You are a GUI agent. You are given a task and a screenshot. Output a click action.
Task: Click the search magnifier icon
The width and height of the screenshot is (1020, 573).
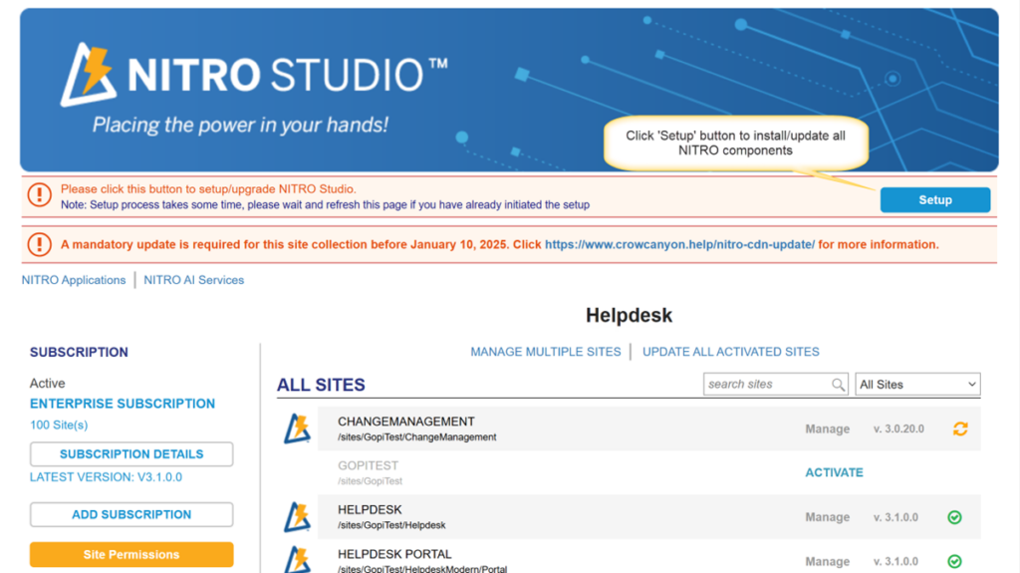point(839,385)
